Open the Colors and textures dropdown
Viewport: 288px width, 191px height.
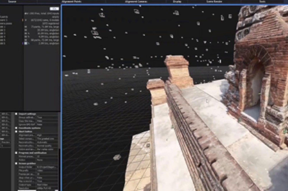[x=47, y=149]
